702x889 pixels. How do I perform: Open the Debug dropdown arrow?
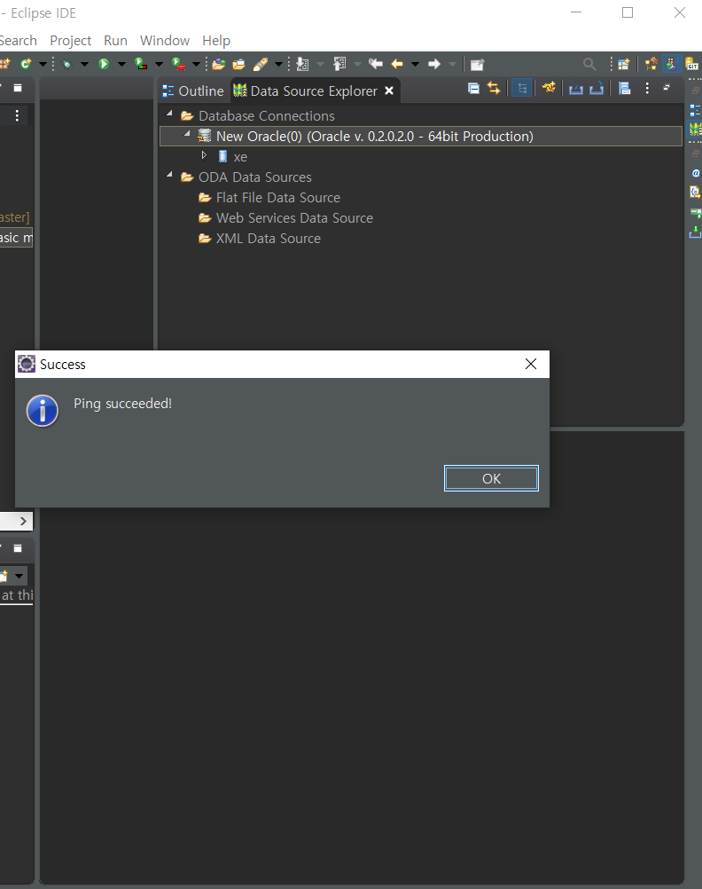(84, 64)
